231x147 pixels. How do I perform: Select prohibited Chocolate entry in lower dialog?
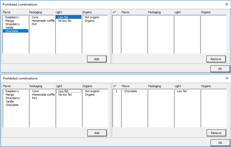click(x=130, y=91)
